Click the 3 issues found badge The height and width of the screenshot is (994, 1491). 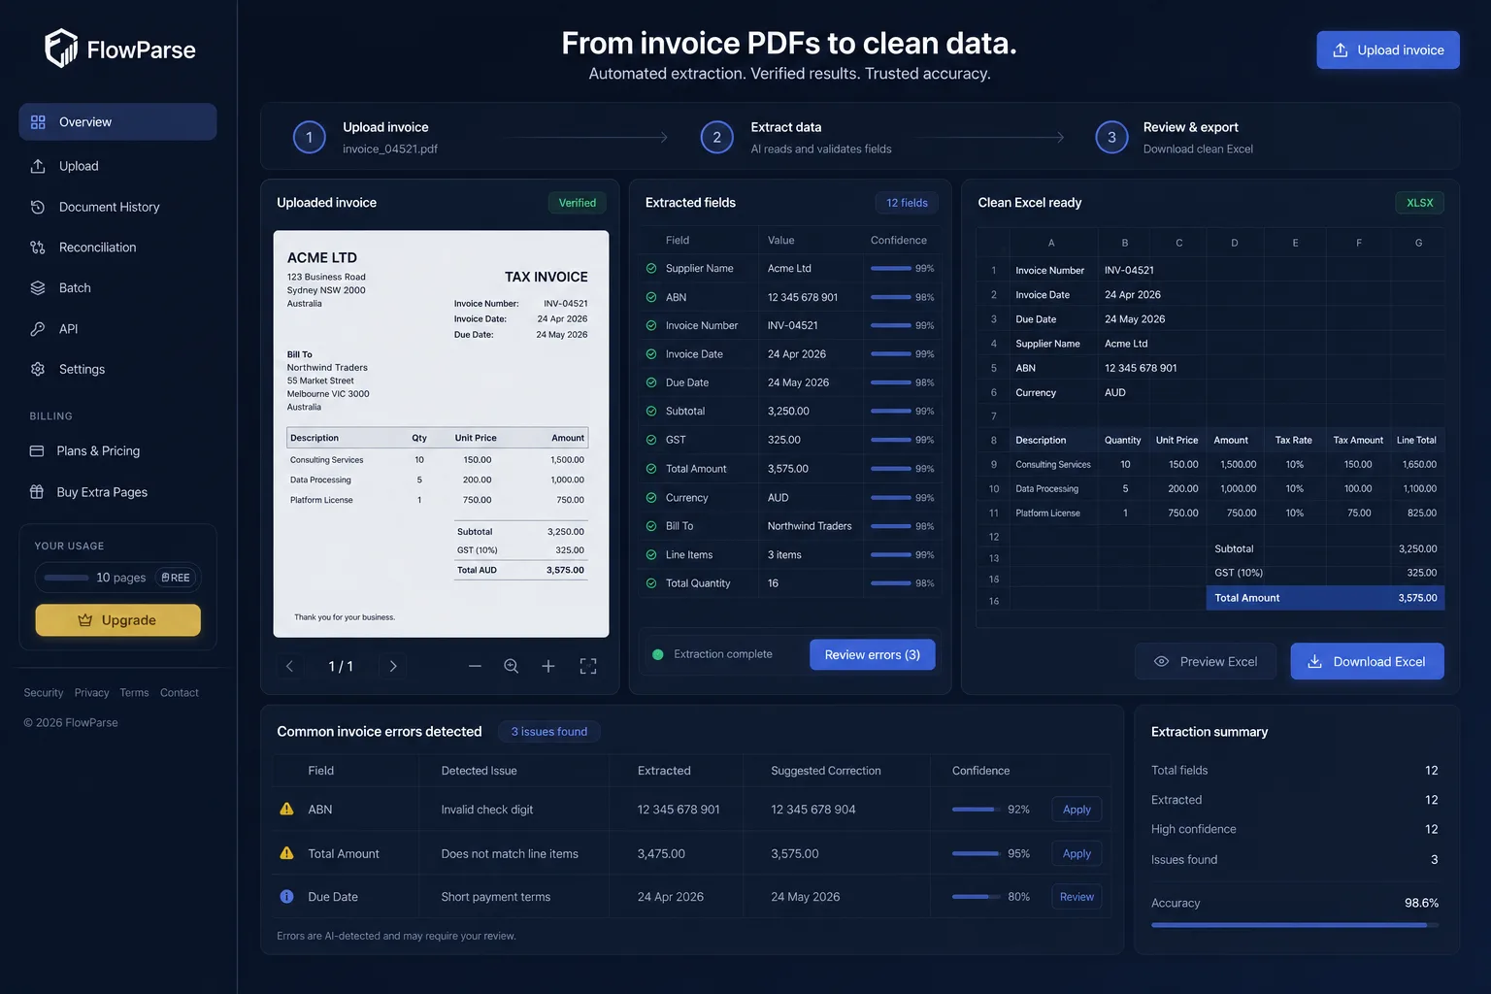click(x=549, y=732)
